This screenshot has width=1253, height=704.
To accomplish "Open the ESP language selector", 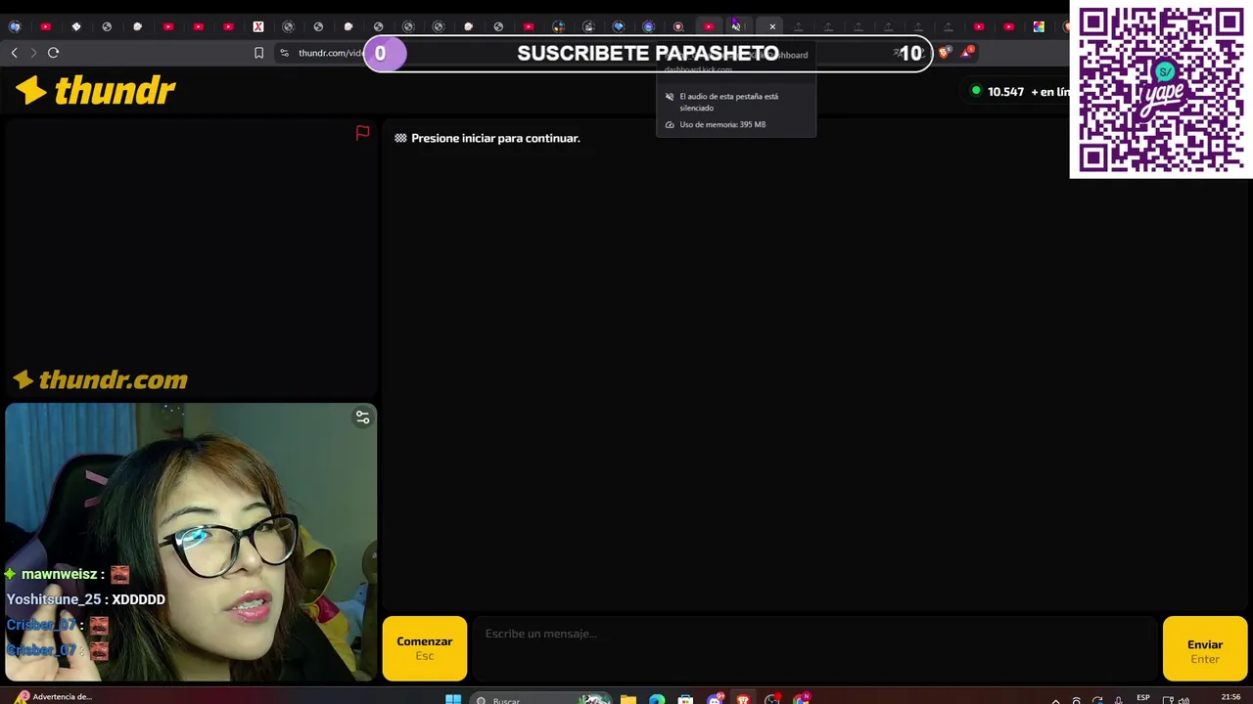I will coord(1143,698).
